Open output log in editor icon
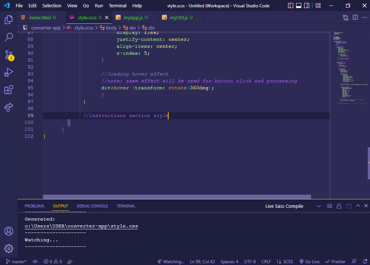Image resolution: width=370 pixels, height=265 pixels. point(349,206)
